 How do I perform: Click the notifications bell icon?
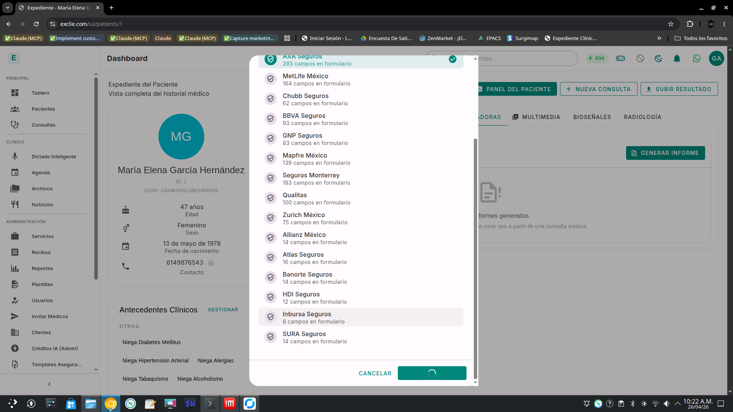676,58
